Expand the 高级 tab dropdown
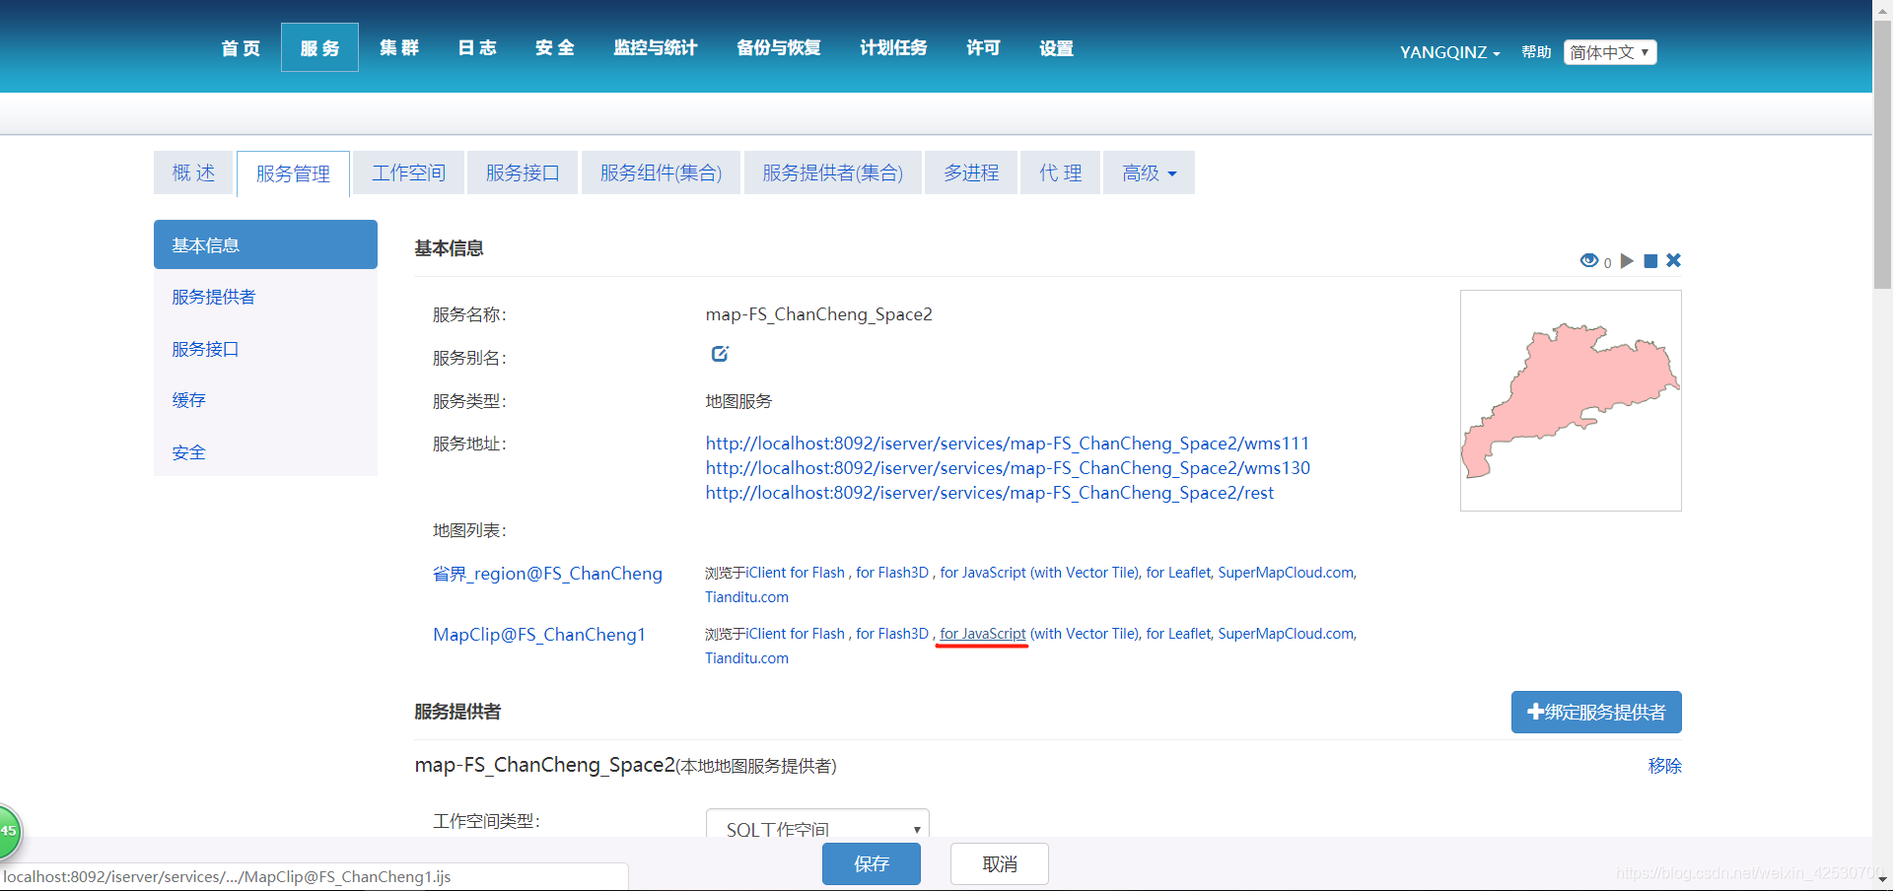This screenshot has width=1893, height=891. point(1149,172)
